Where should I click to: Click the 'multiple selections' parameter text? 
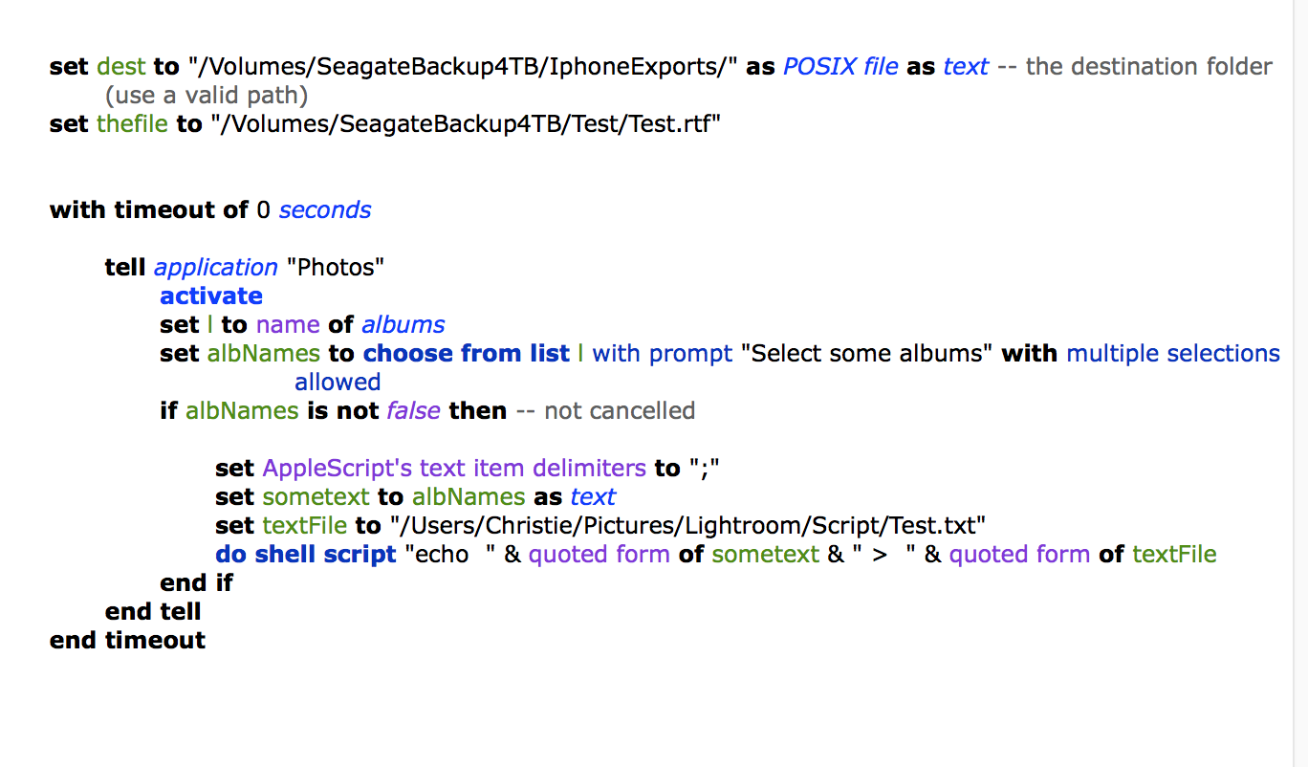coord(1172,354)
